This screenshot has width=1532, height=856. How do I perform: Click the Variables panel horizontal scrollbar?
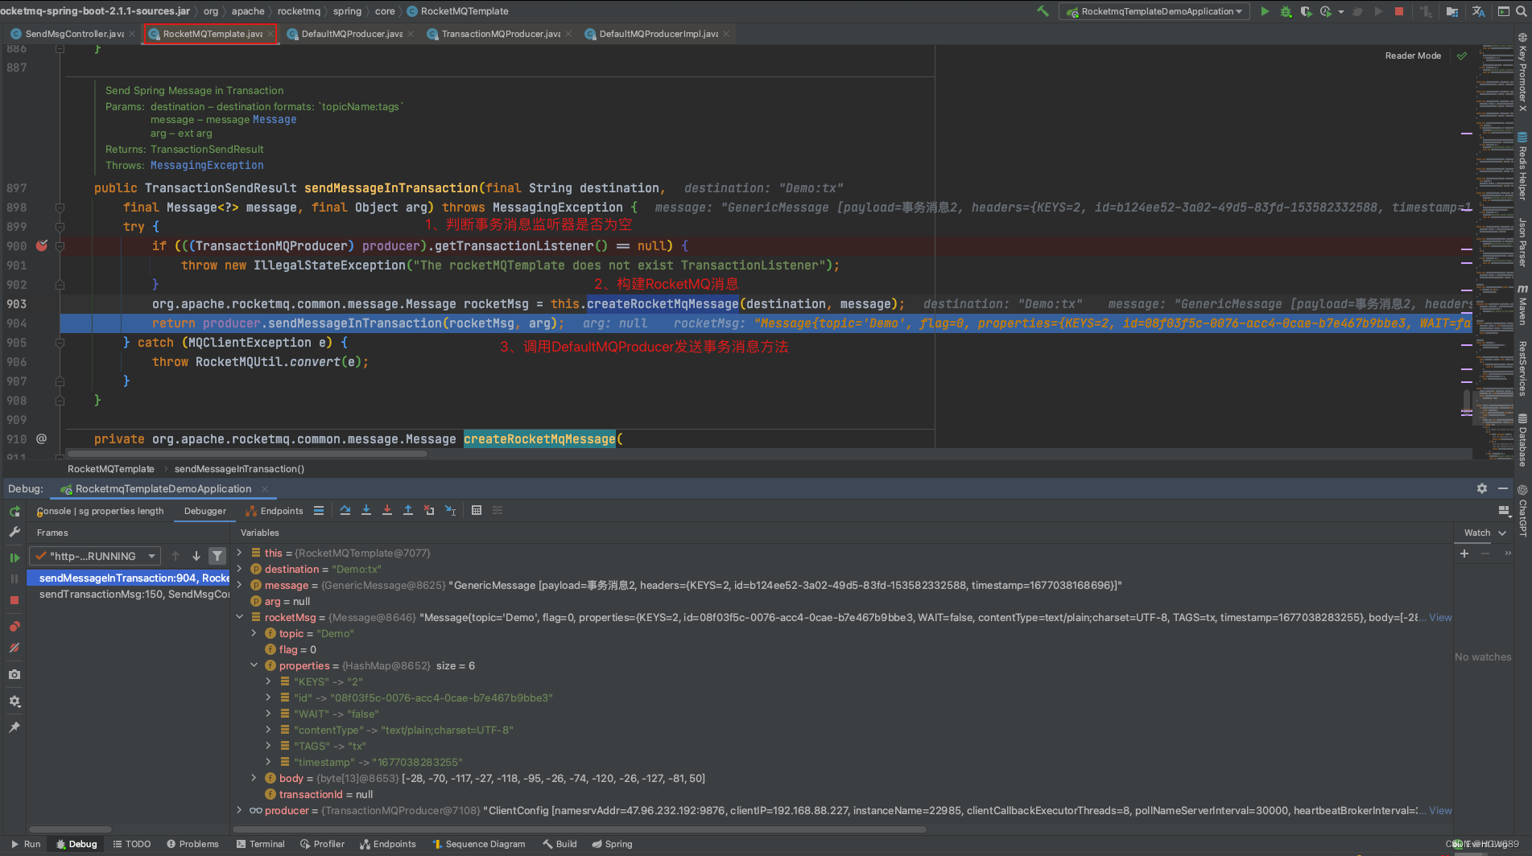point(580,829)
